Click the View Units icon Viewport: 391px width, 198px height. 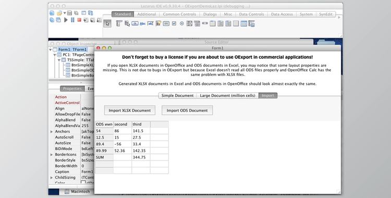[x=52, y=20]
